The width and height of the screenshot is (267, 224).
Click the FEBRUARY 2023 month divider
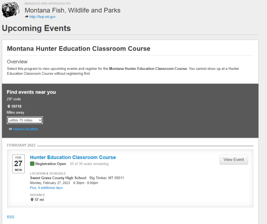(x=21, y=145)
